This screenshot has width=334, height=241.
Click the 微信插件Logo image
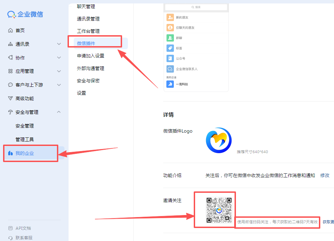click(x=218, y=140)
